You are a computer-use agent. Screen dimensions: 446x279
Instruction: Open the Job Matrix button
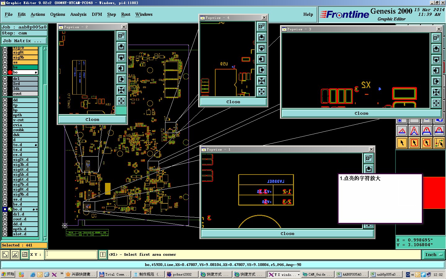[24, 41]
